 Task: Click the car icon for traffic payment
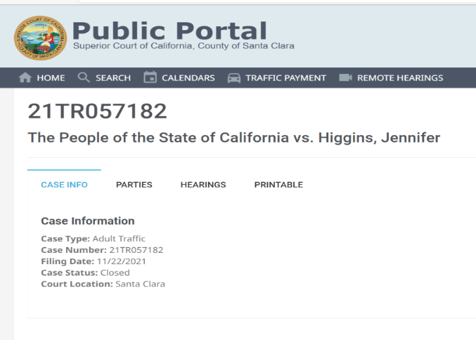[234, 78]
